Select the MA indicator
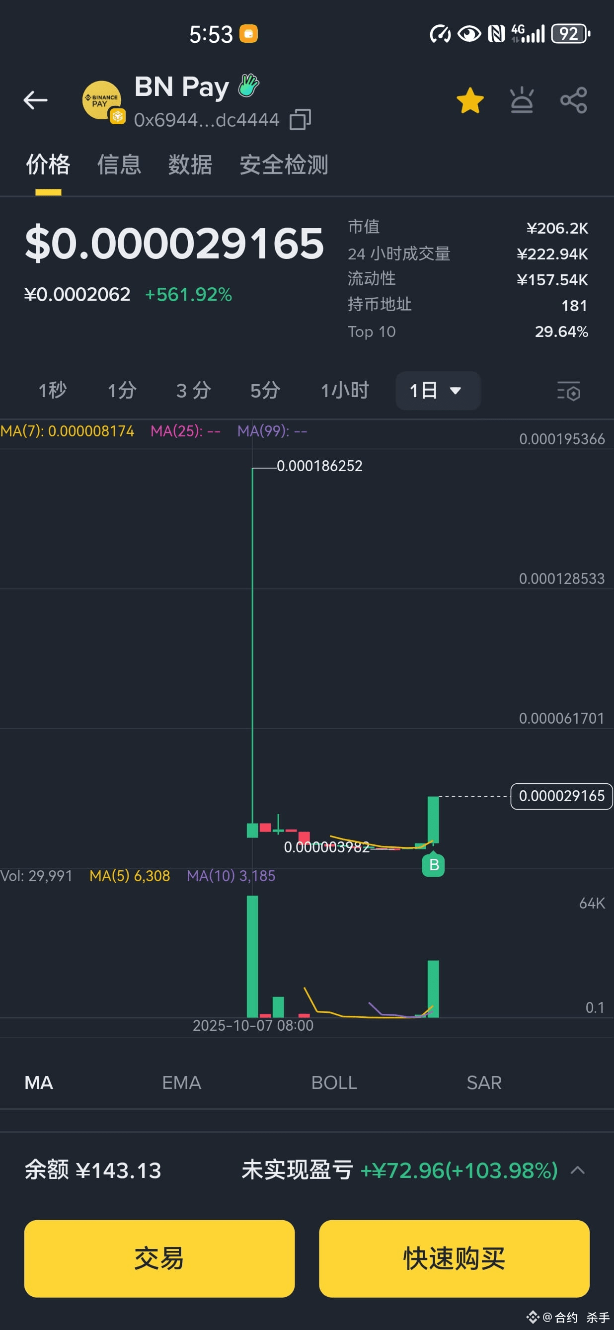 [x=39, y=1082]
